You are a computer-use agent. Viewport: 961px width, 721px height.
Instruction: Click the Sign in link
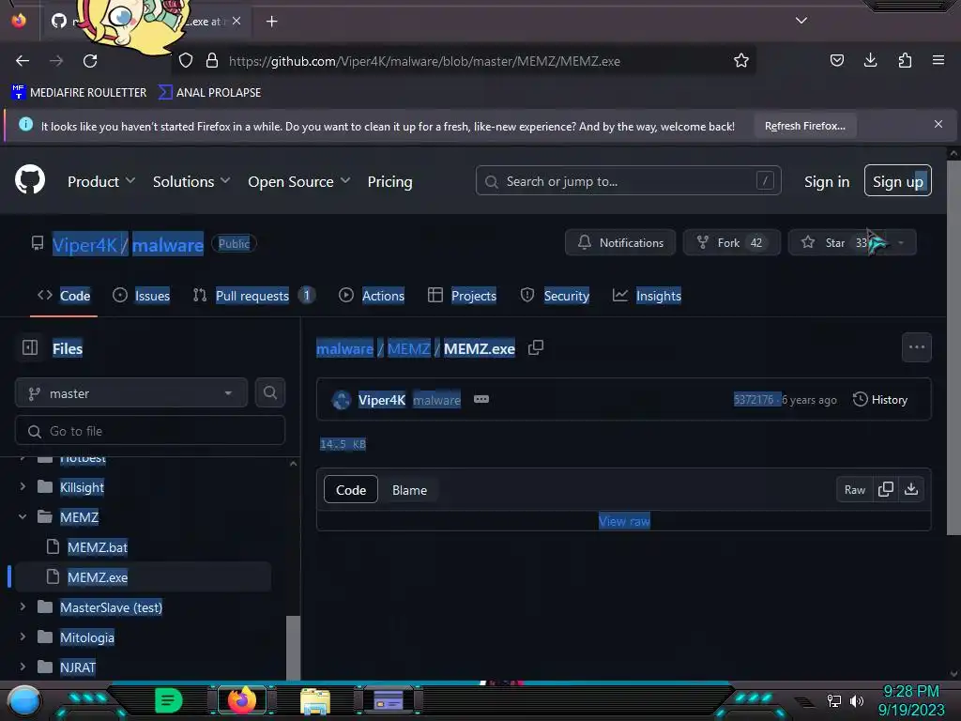[827, 181]
